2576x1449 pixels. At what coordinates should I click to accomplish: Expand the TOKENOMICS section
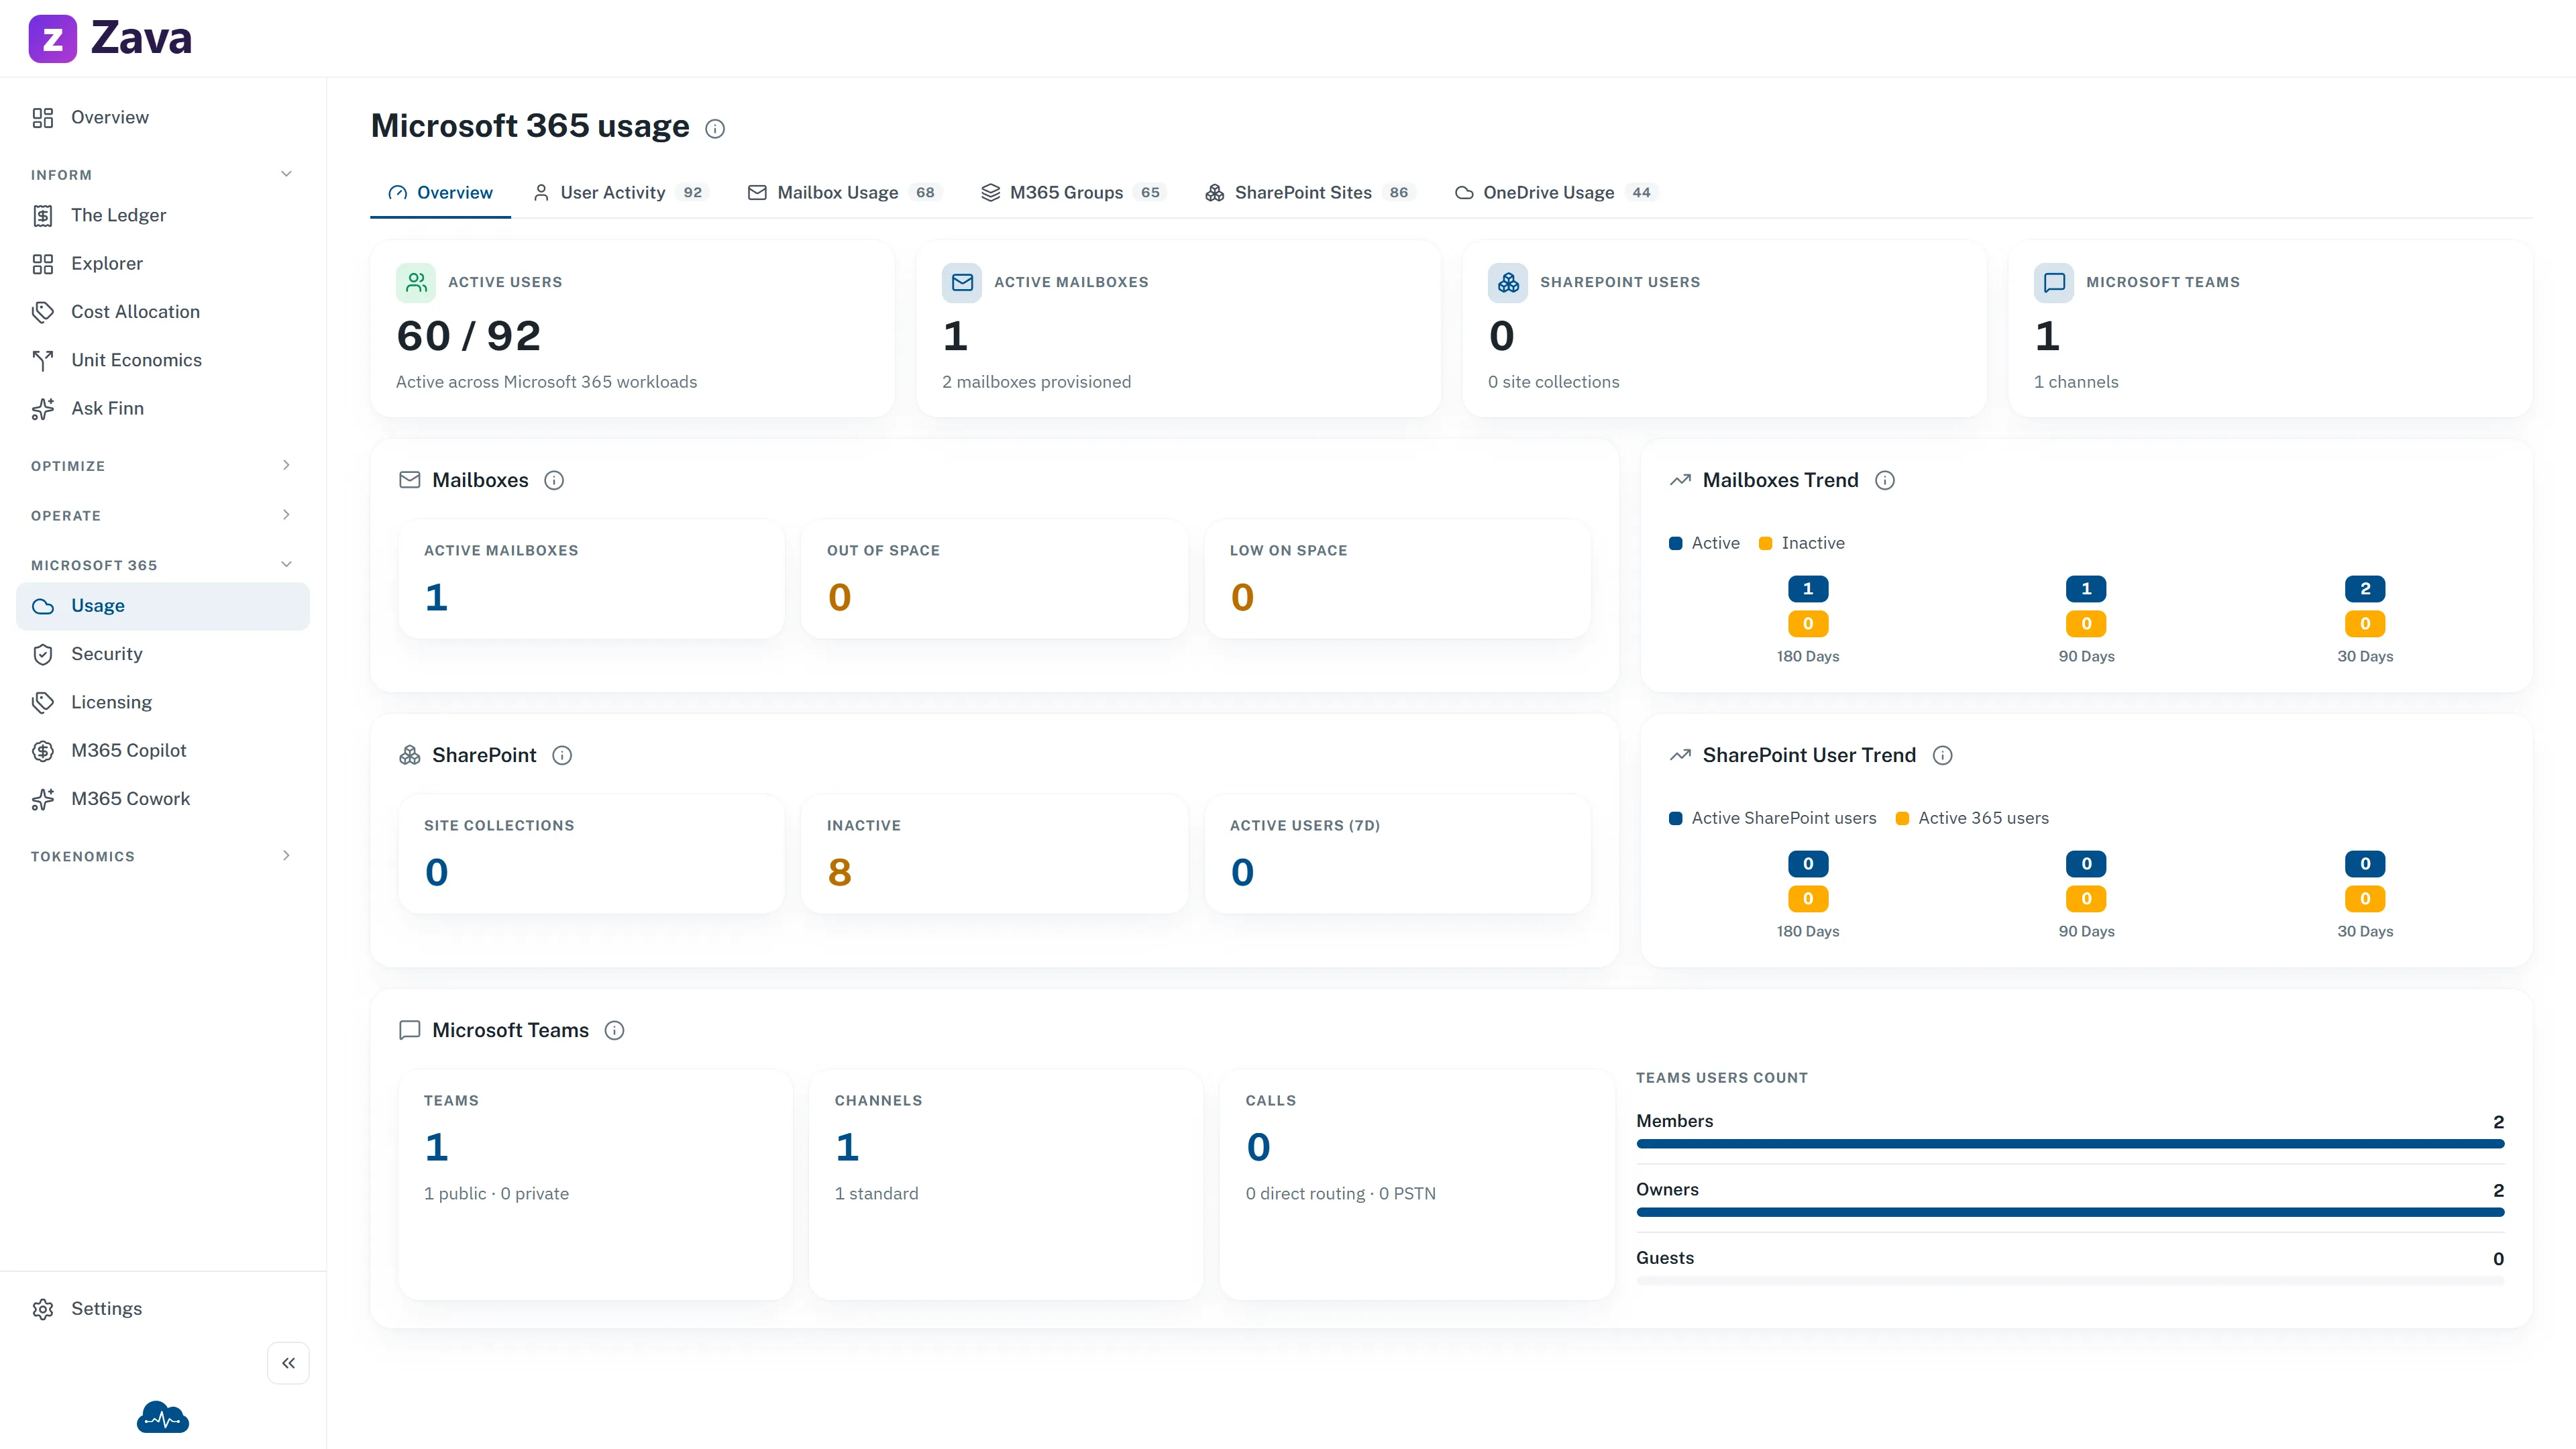pyautogui.click(x=286, y=856)
